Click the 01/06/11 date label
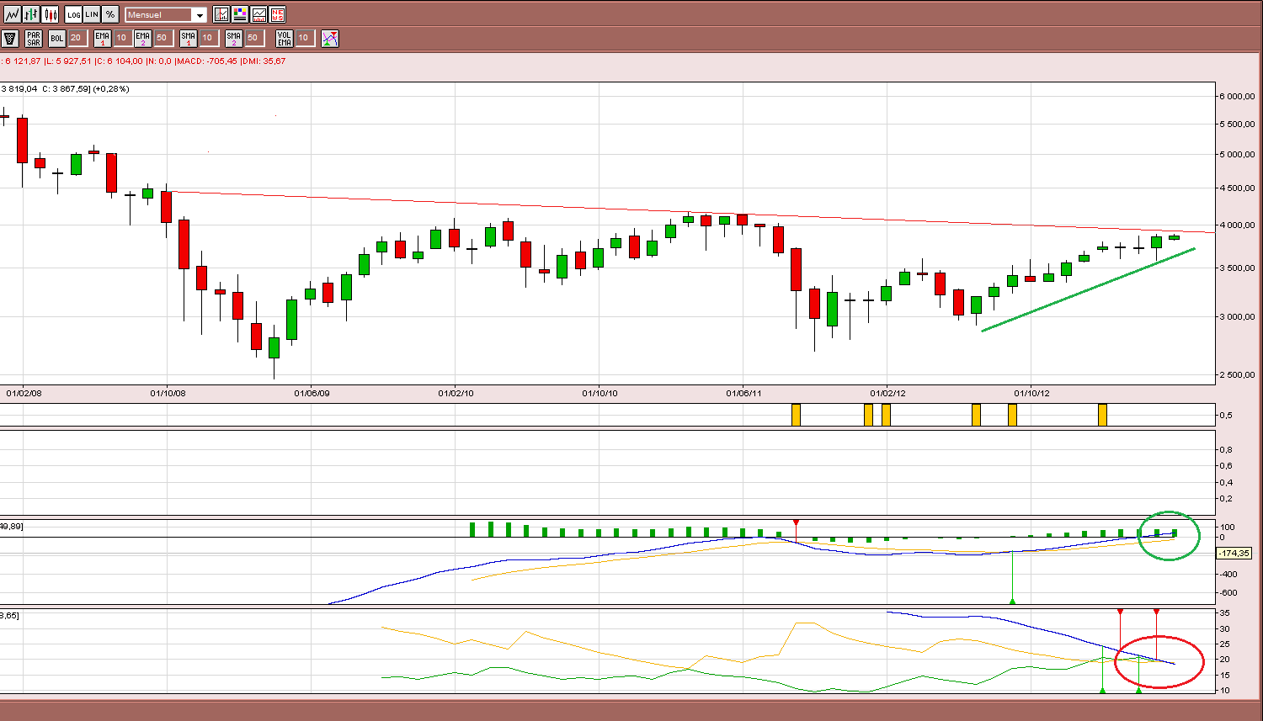The image size is (1263, 721). [x=743, y=393]
